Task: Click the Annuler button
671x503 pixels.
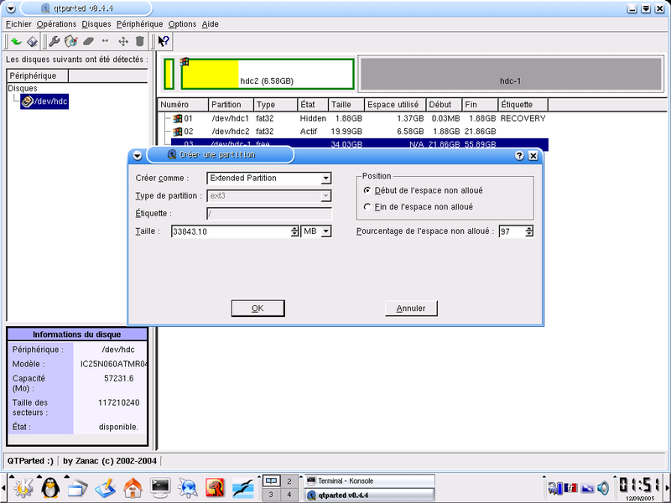Action: [411, 309]
